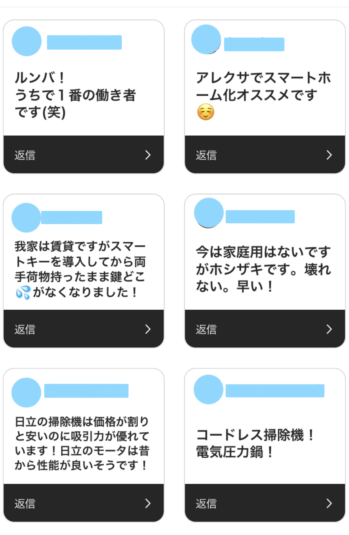
Task: Open profile picture on the ホシザキ card
Action: coord(209,213)
